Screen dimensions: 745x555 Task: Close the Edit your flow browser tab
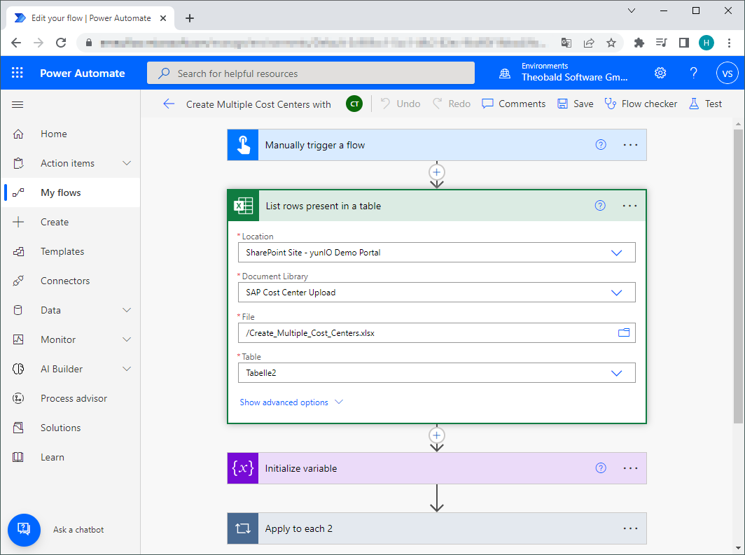tap(163, 18)
